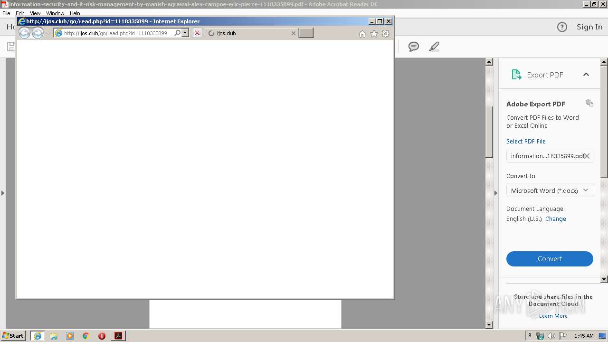Click Sign In in Acrobat
The image size is (608, 342).
pyautogui.click(x=589, y=27)
